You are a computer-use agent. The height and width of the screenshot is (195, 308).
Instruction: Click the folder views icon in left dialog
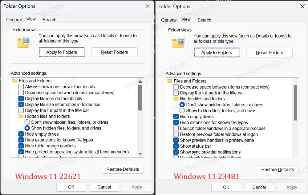click(23, 43)
